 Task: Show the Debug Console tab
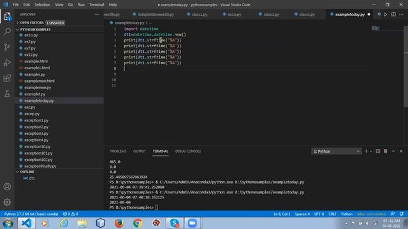pos(188,151)
